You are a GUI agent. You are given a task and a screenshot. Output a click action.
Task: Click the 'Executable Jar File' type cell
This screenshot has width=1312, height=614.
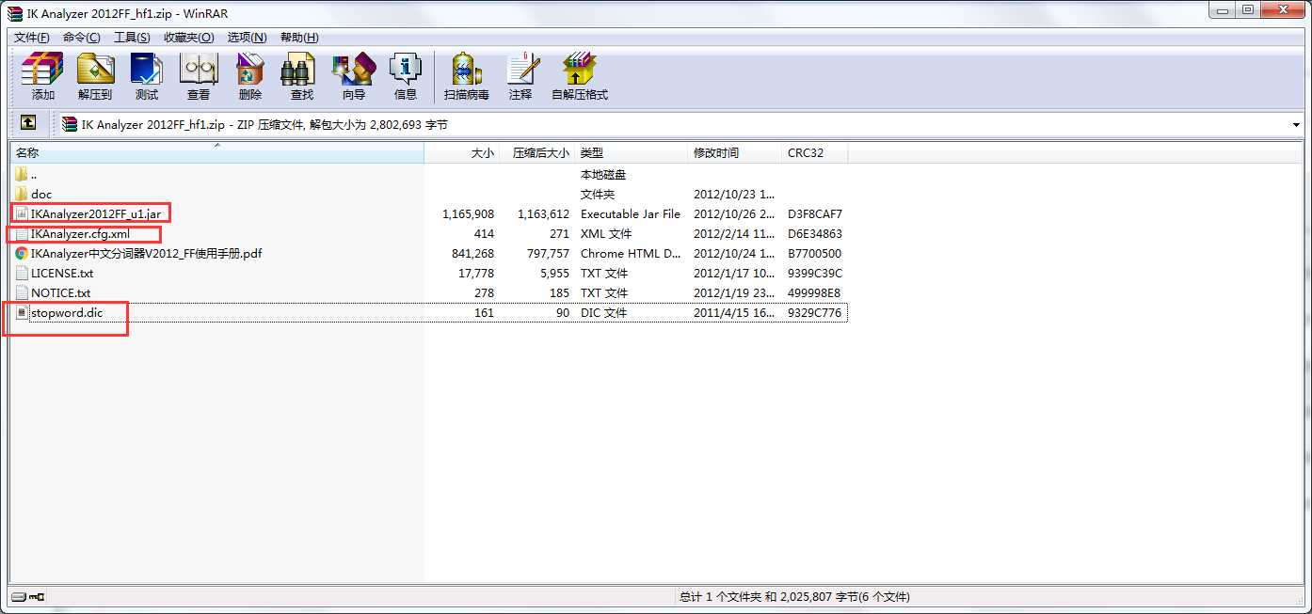(631, 214)
